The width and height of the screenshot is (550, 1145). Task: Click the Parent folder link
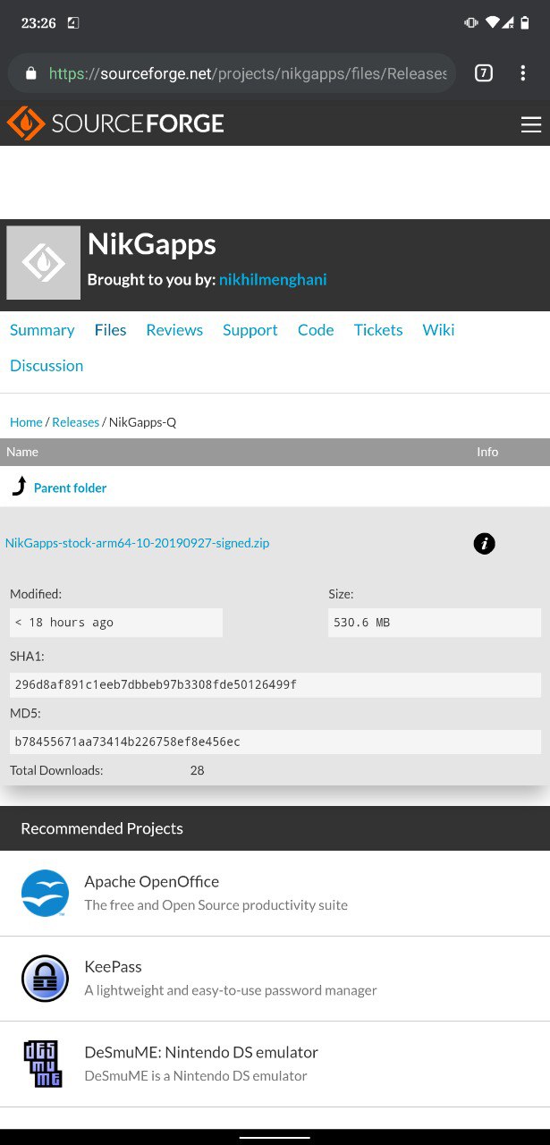pos(70,488)
